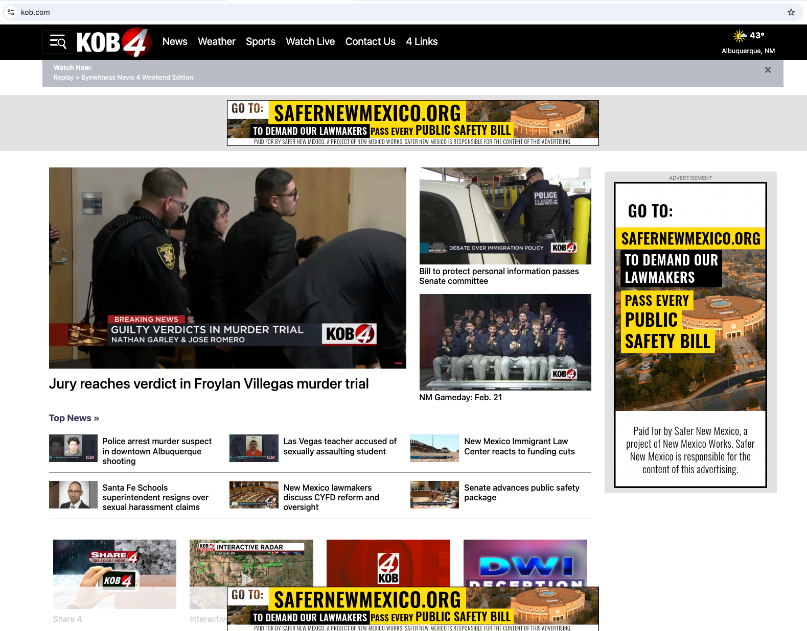Open the DWI Deception tile
This screenshot has height=631, width=807.
[x=525, y=563]
